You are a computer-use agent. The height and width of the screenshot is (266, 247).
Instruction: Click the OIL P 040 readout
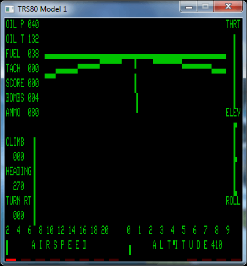22,25
